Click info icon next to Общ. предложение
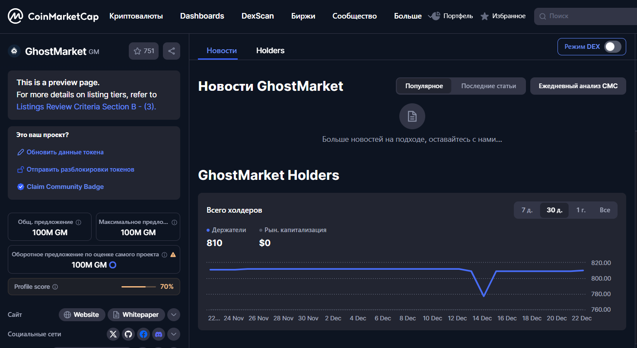This screenshot has width=637, height=348. click(78, 222)
